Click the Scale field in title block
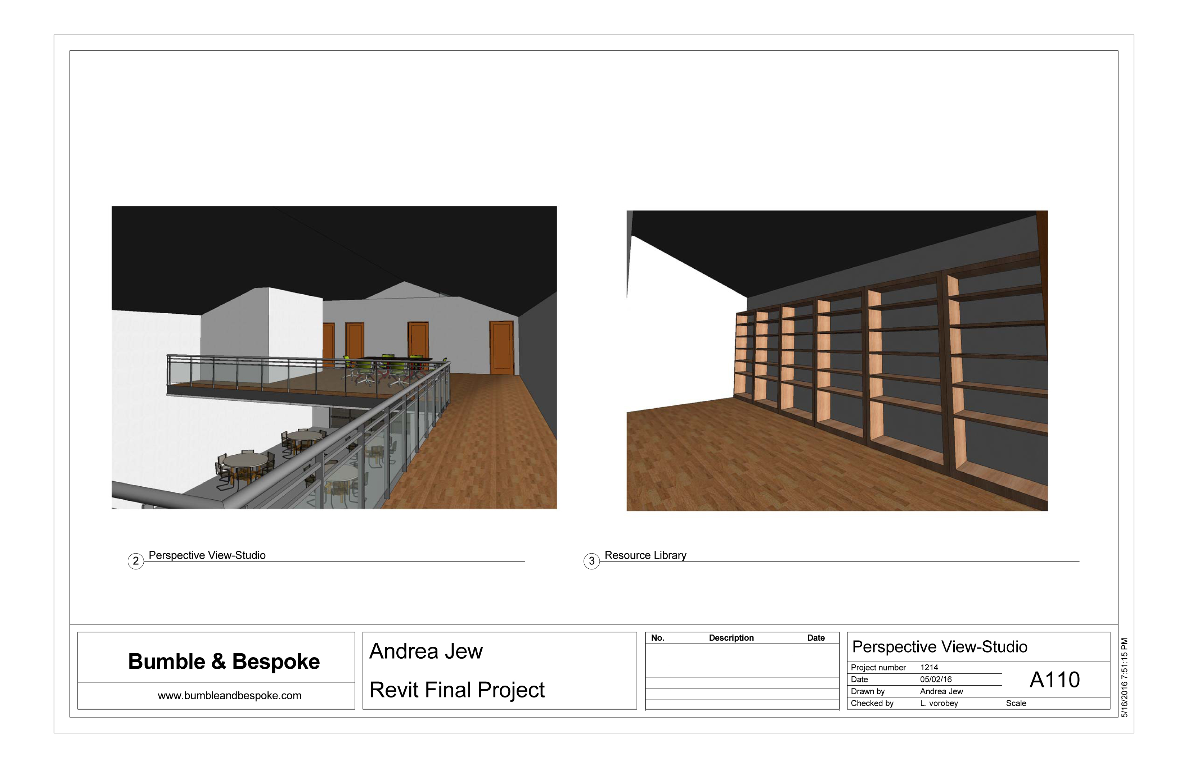Screen dimensions: 1188x768 [x=1016, y=703]
